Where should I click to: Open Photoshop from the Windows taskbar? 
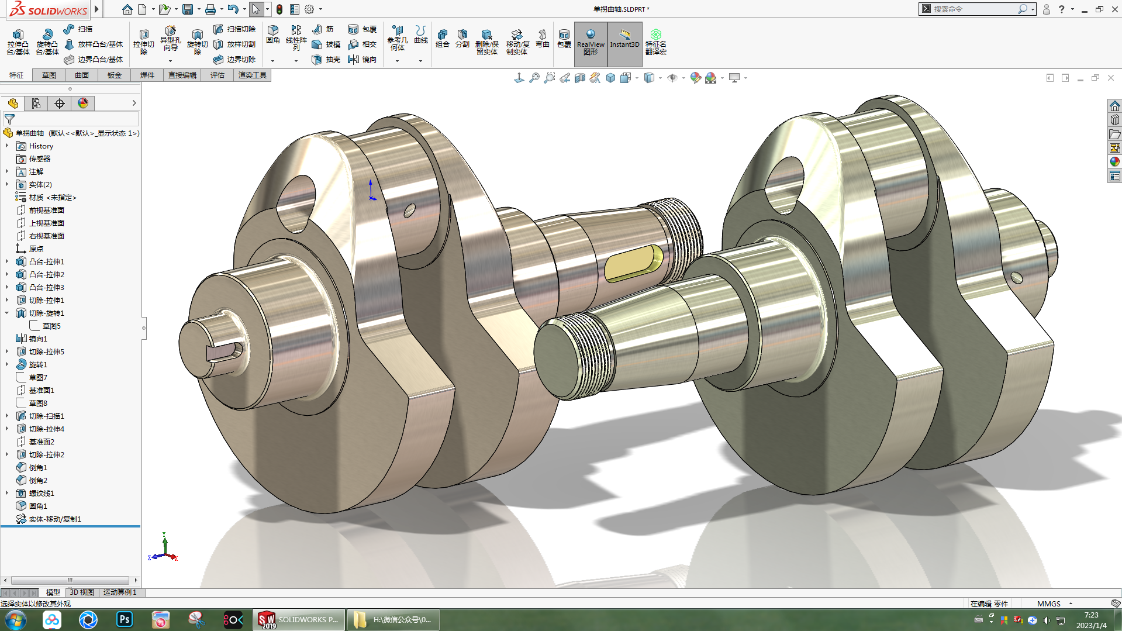click(125, 619)
